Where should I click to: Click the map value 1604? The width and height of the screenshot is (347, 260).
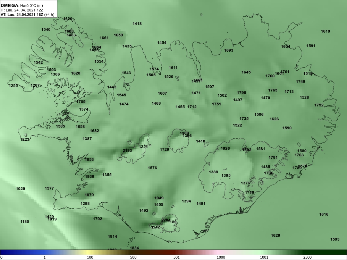coord(286,47)
